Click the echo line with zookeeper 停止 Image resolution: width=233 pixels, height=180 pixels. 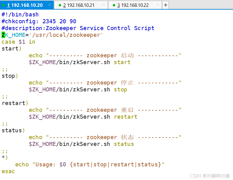pos(105,83)
